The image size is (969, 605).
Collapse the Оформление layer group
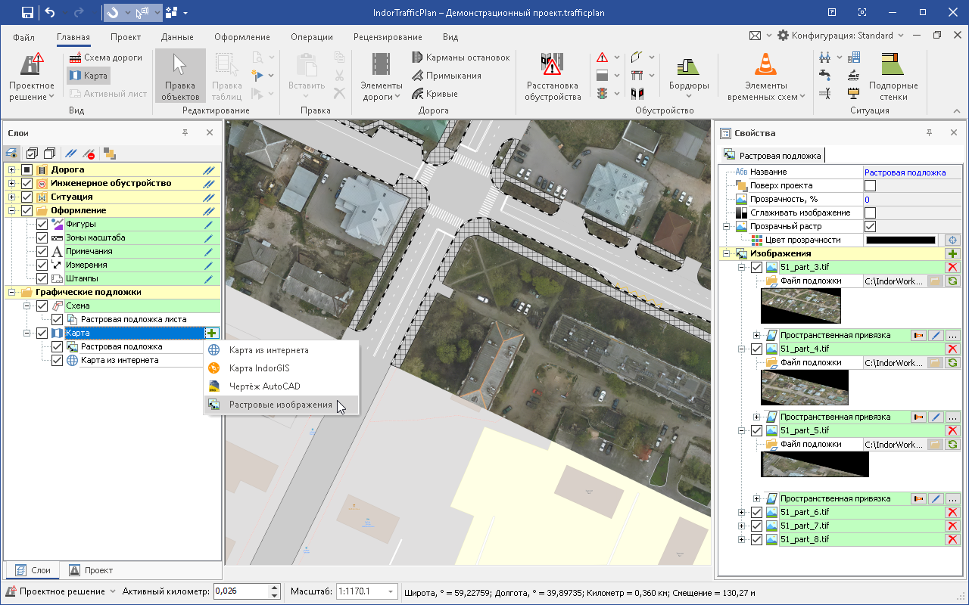[11, 210]
